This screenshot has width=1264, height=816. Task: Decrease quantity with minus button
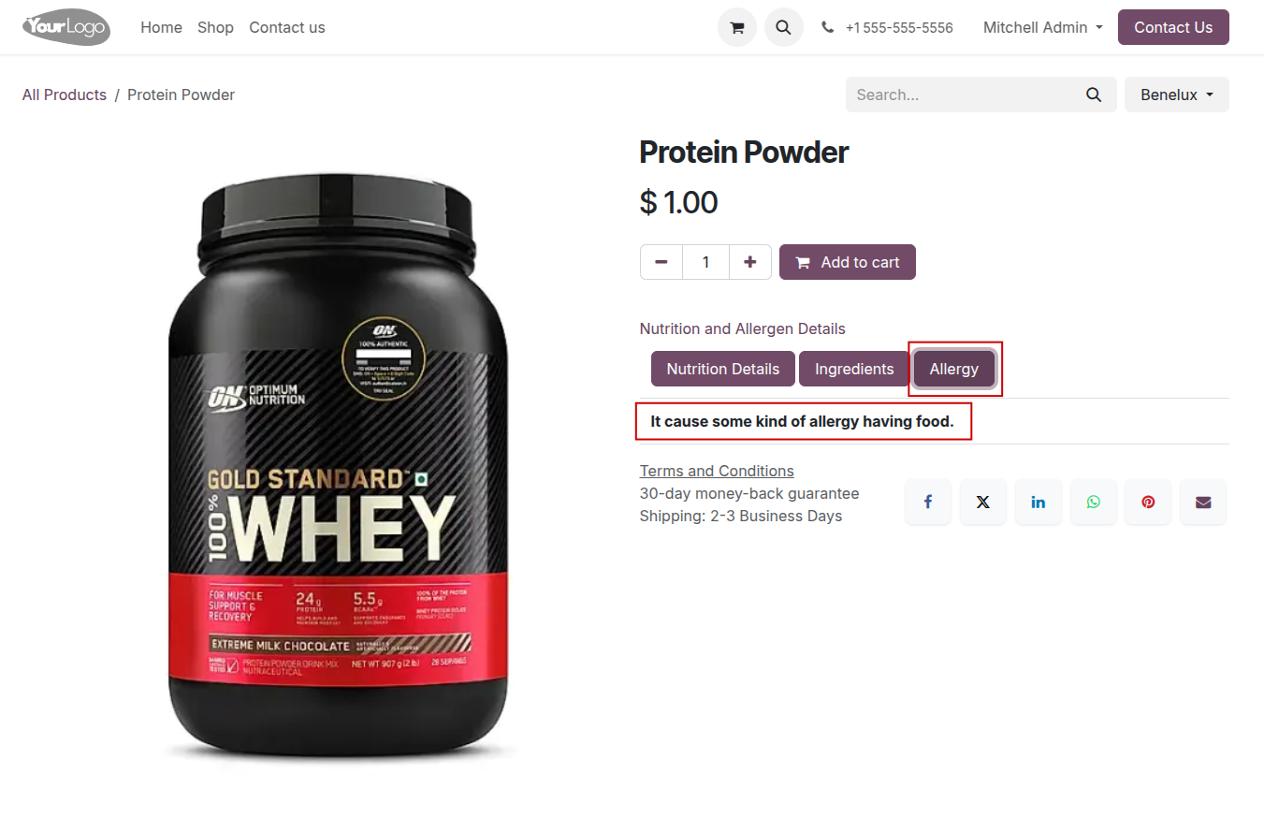tap(661, 262)
